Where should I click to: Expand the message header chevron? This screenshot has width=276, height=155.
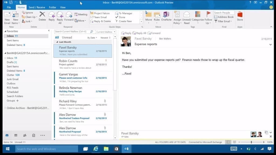(270, 45)
